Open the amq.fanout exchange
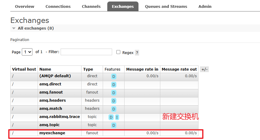 [x=51, y=92]
